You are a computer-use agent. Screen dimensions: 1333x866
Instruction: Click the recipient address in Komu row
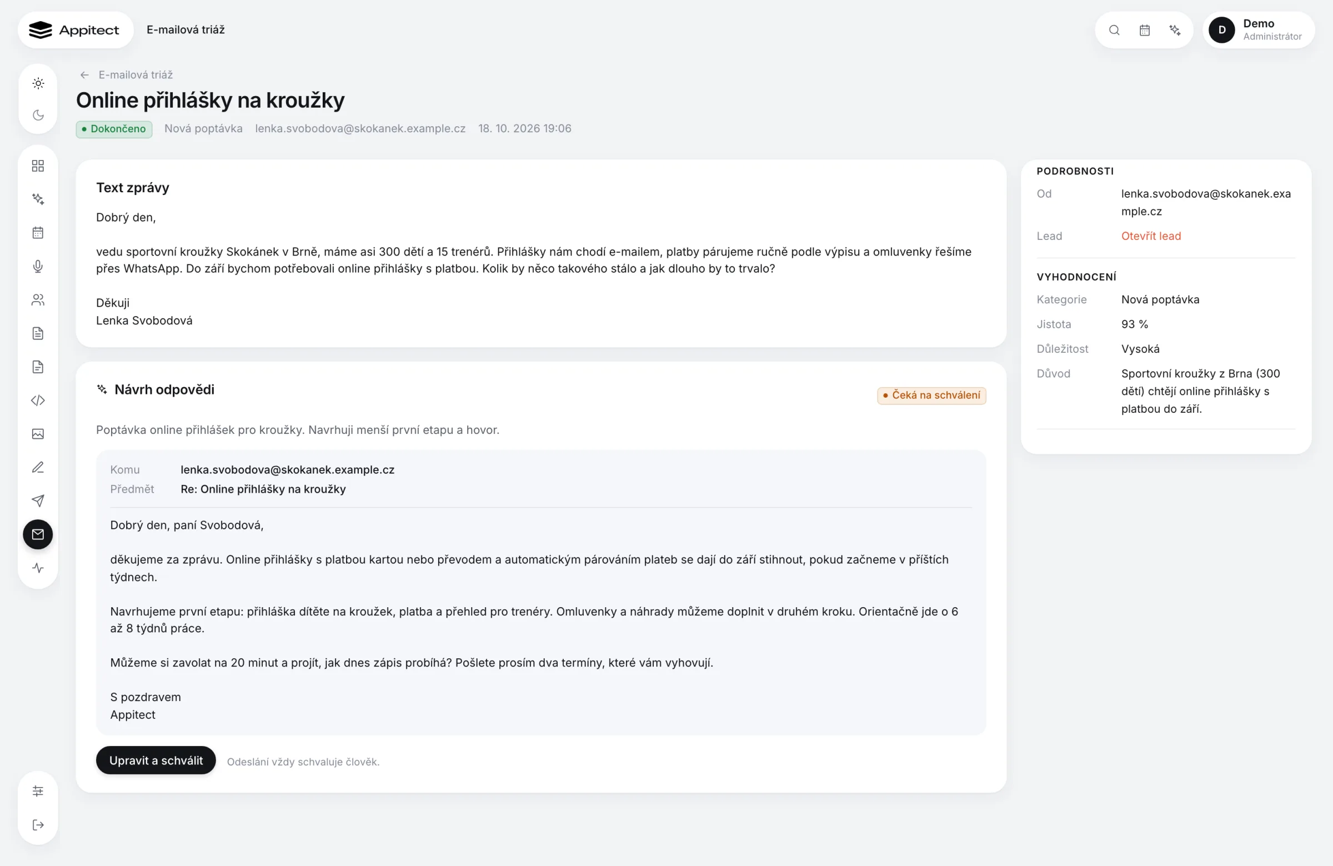[287, 469]
